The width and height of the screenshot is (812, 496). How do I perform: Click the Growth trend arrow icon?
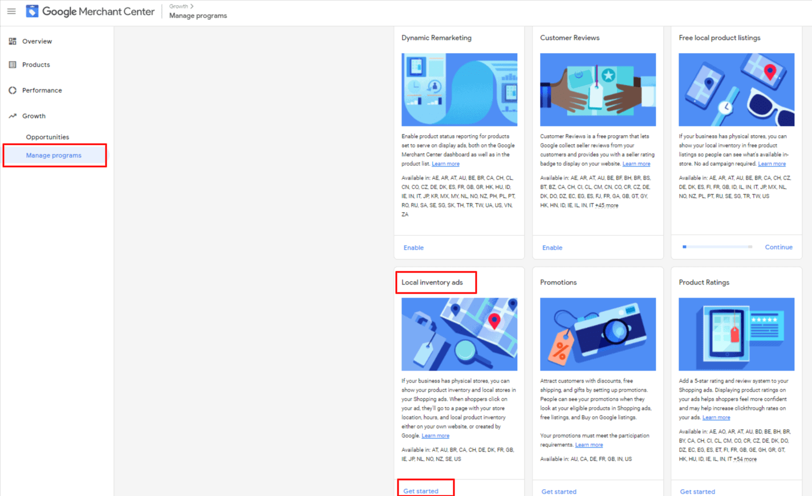pyautogui.click(x=13, y=116)
